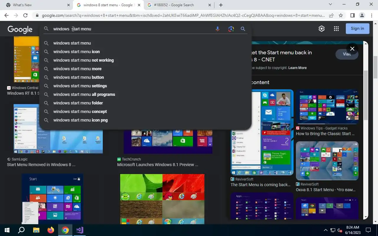This screenshot has height=236, width=378.
Task: Go back to previous page
Action: [x=6, y=15]
